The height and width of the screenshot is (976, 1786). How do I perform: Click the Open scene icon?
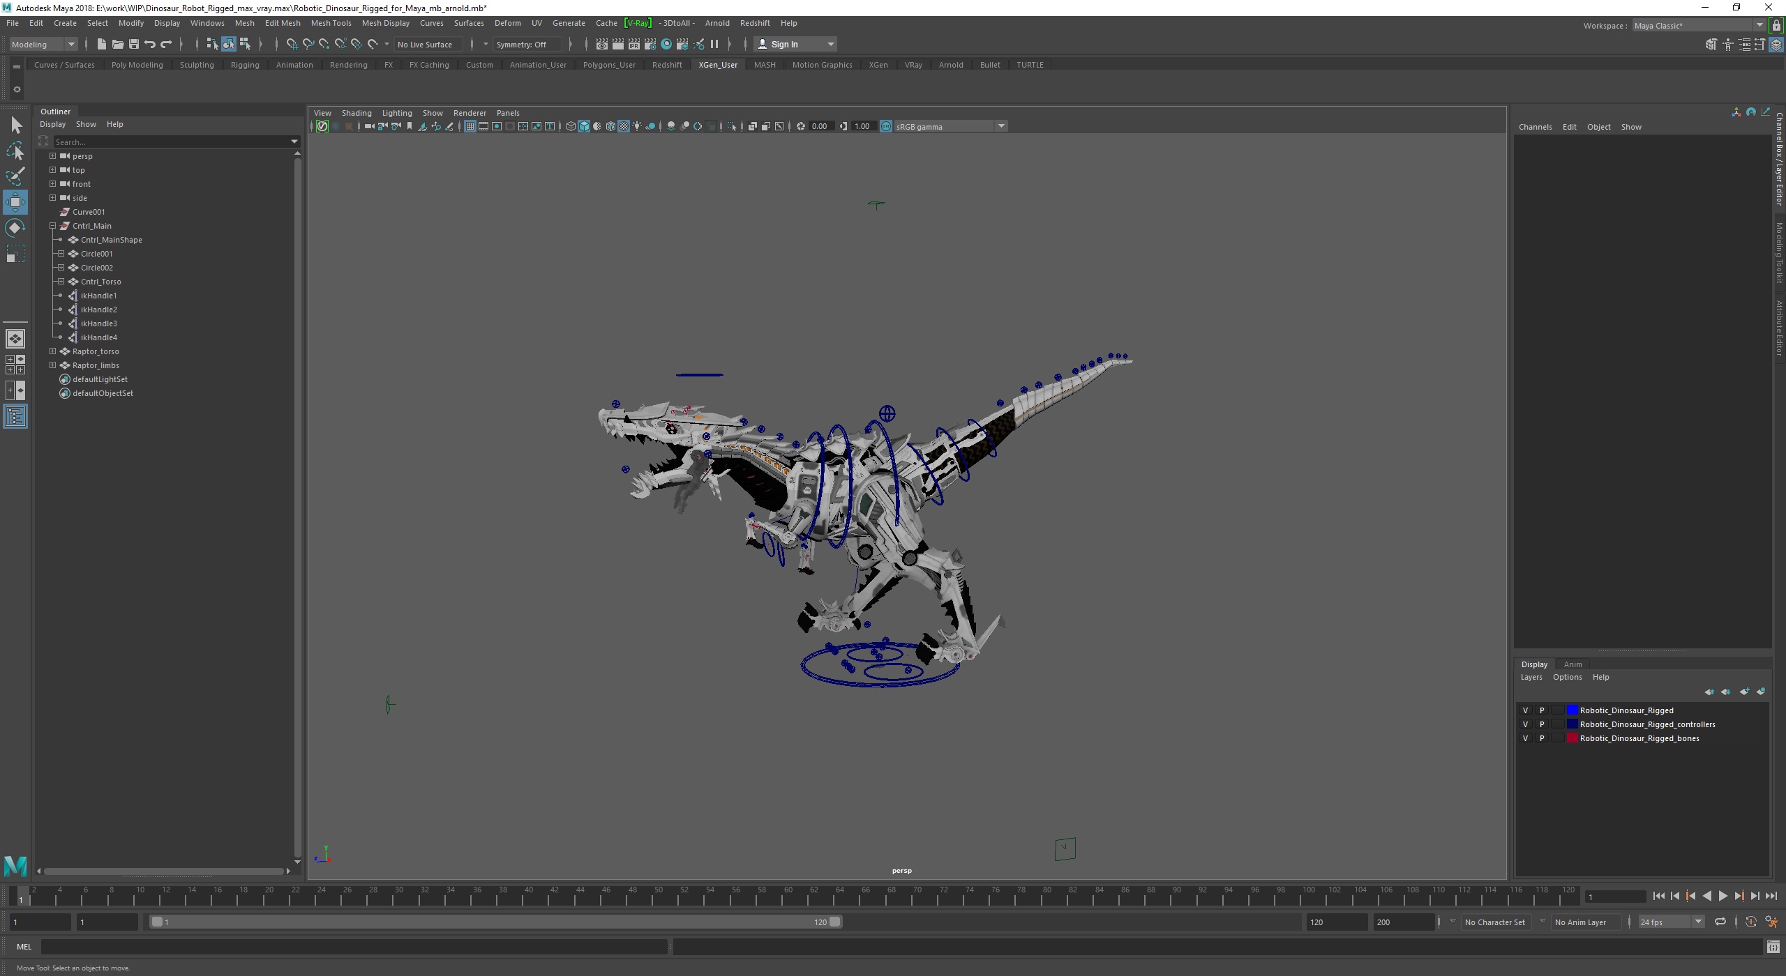pyautogui.click(x=117, y=44)
